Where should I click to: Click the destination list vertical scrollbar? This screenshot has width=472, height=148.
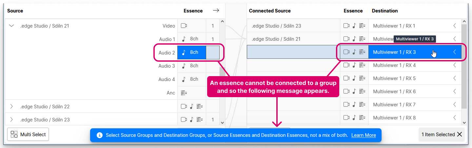464,66
